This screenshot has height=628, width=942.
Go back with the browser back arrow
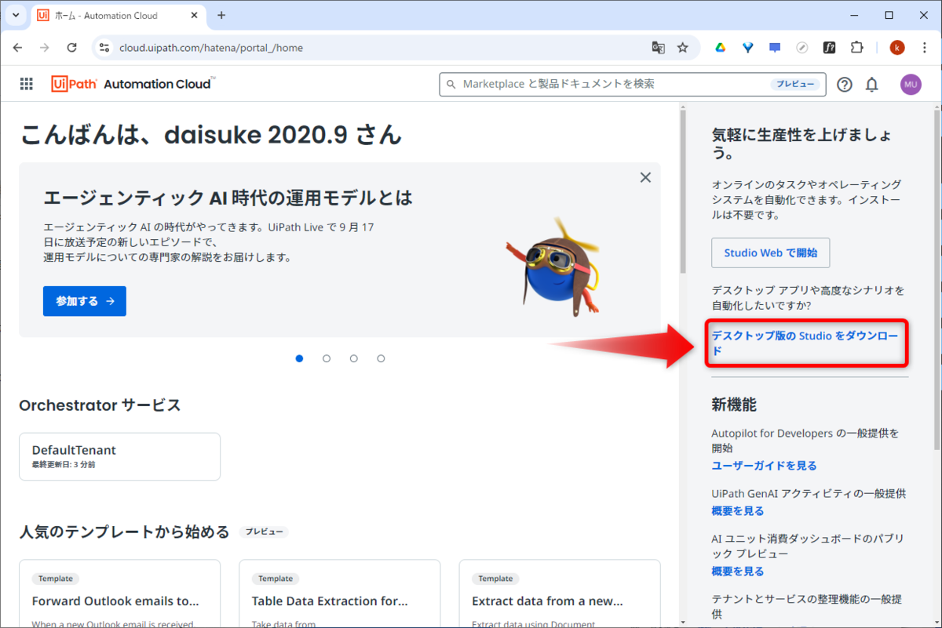(x=18, y=48)
